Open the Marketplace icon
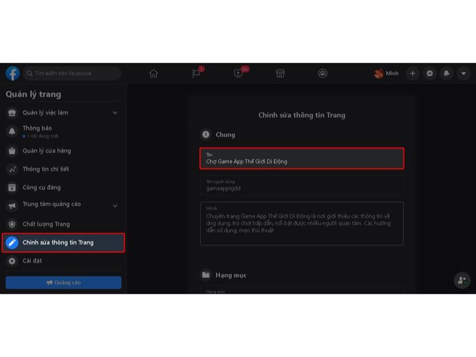 point(280,73)
